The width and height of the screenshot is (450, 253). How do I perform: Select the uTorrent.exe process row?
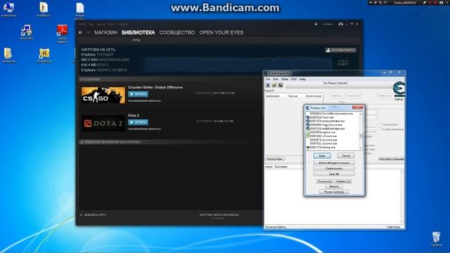(x=333, y=136)
